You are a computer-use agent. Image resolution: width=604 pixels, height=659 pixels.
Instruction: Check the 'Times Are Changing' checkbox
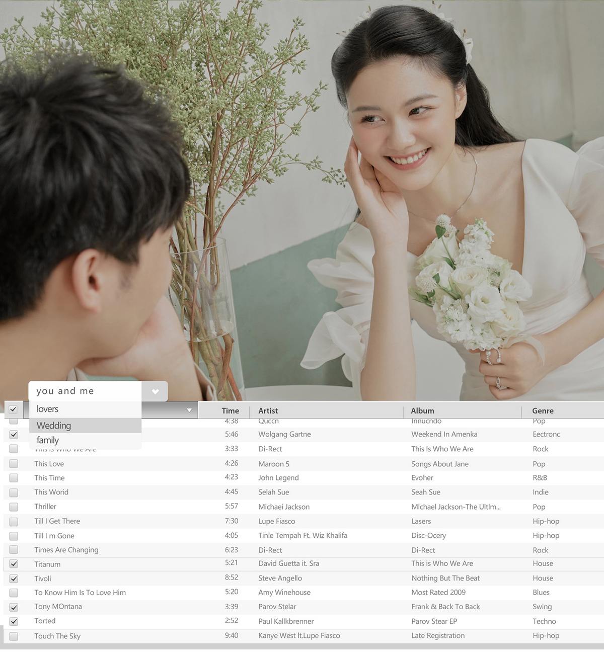coord(14,550)
